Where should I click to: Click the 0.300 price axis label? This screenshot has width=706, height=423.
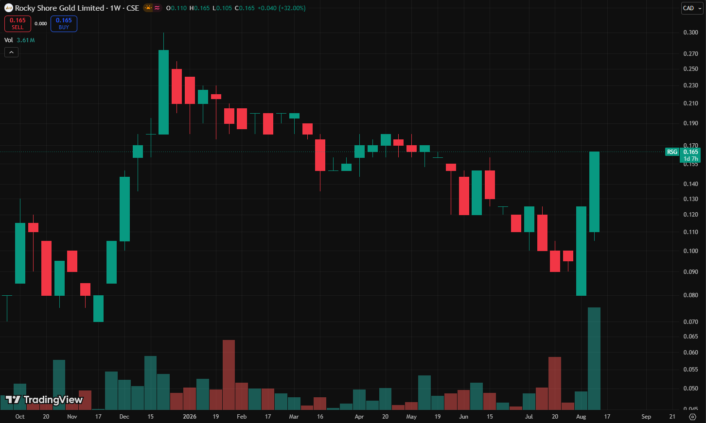point(690,33)
